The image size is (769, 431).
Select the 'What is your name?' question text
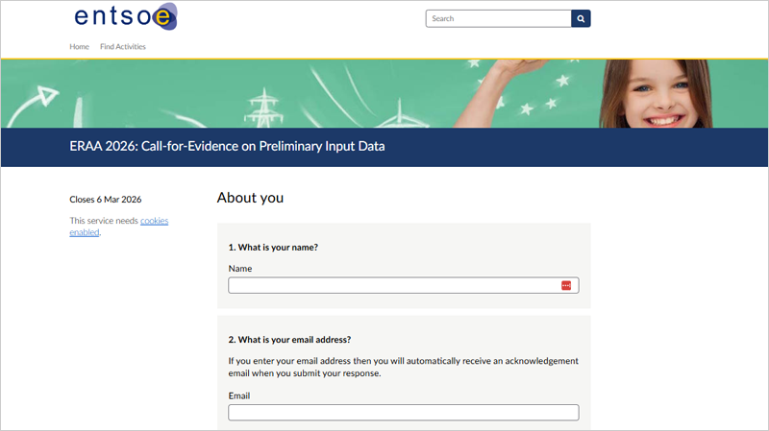273,247
